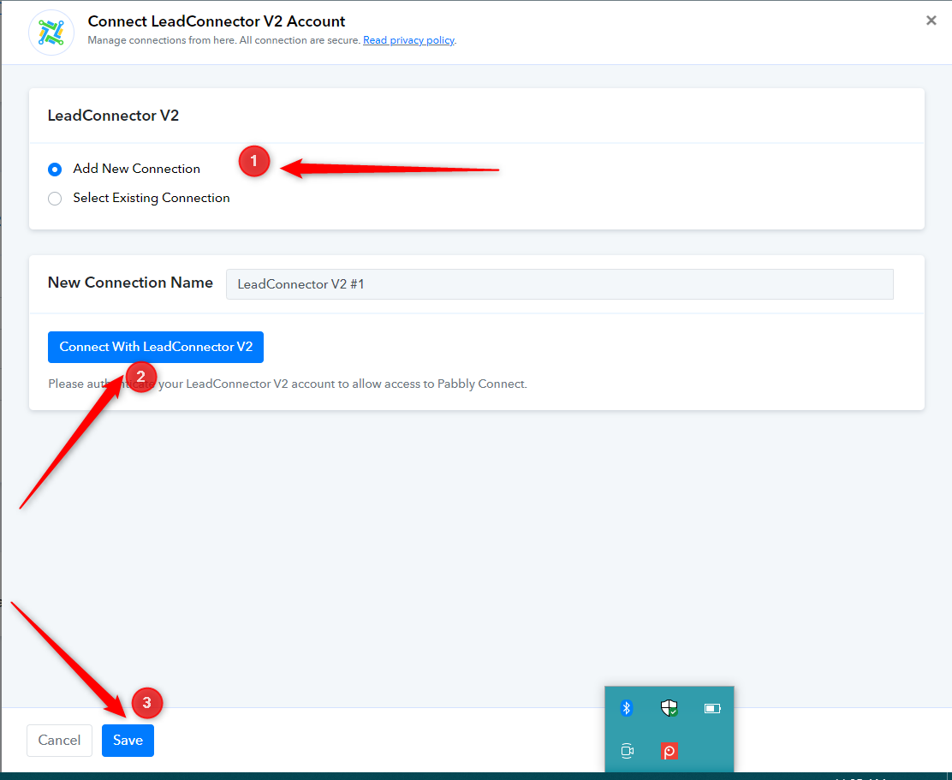Screen dimensions: 952x780
Task: Click the Connect LeadConnector V2 Account title
Action: coord(216,21)
